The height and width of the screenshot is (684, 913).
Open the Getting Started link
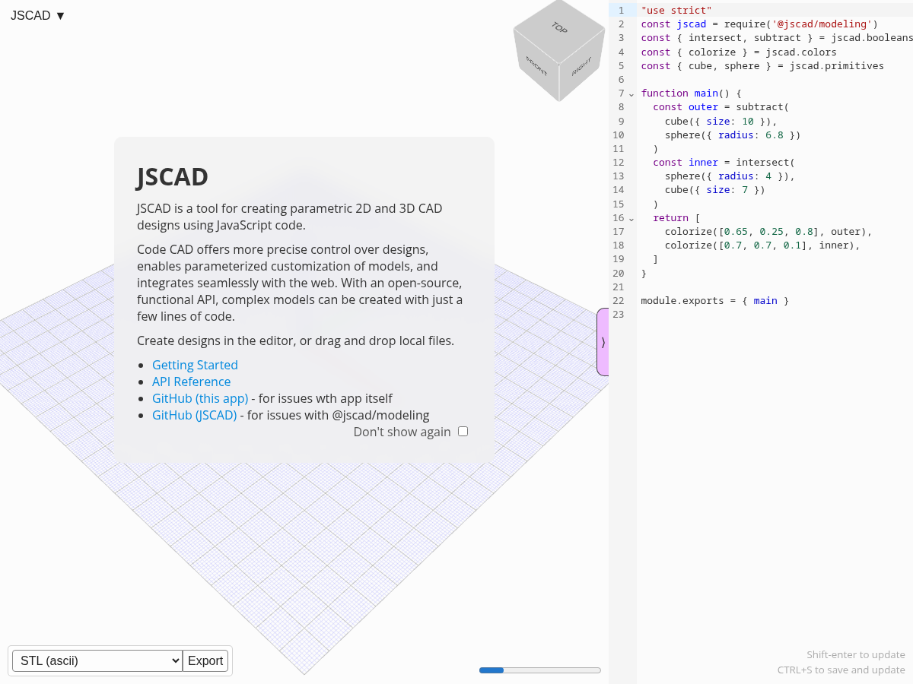point(195,365)
